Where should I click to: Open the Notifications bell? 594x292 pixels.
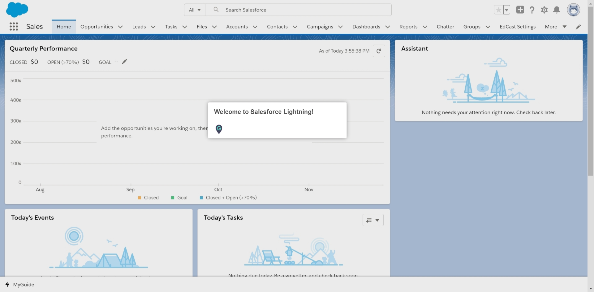(x=557, y=10)
